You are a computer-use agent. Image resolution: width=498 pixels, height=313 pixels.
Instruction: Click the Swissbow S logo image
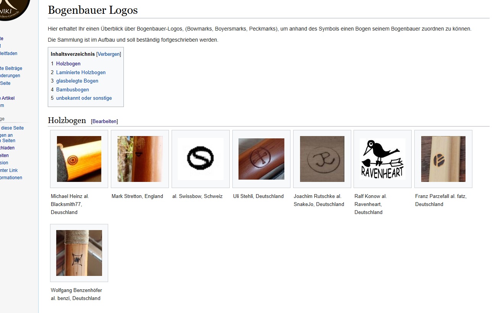pyautogui.click(x=201, y=159)
